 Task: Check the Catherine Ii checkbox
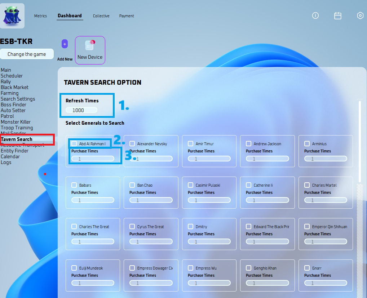pyautogui.click(x=248, y=185)
